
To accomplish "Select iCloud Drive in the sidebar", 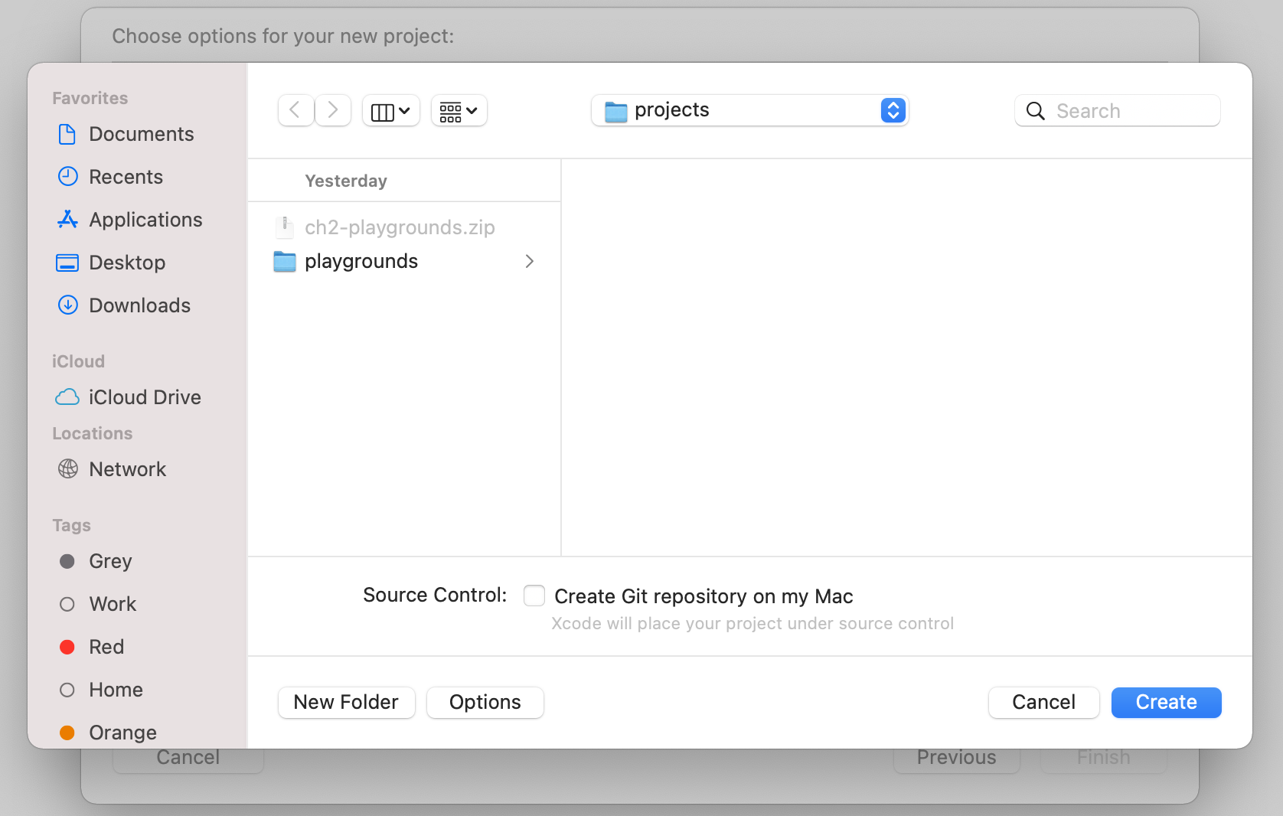I will click(145, 397).
